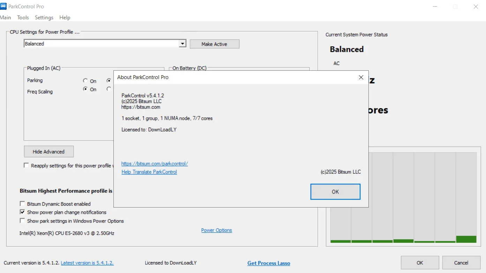
Task: Click 'Licensed to DownLoadLY' in the status bar
Action: [171, 263]
